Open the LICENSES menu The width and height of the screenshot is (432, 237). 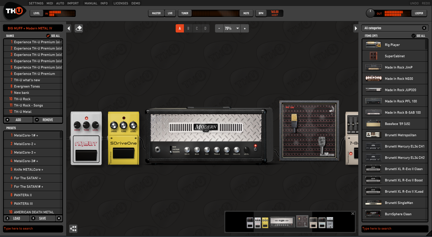click(121, 3)
